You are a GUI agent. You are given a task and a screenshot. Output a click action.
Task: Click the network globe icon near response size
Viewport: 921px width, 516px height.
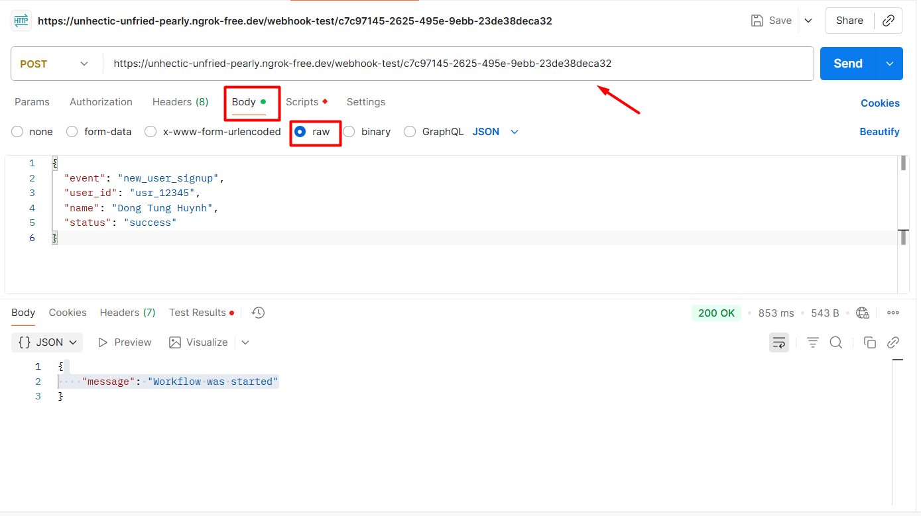(862, 313)
